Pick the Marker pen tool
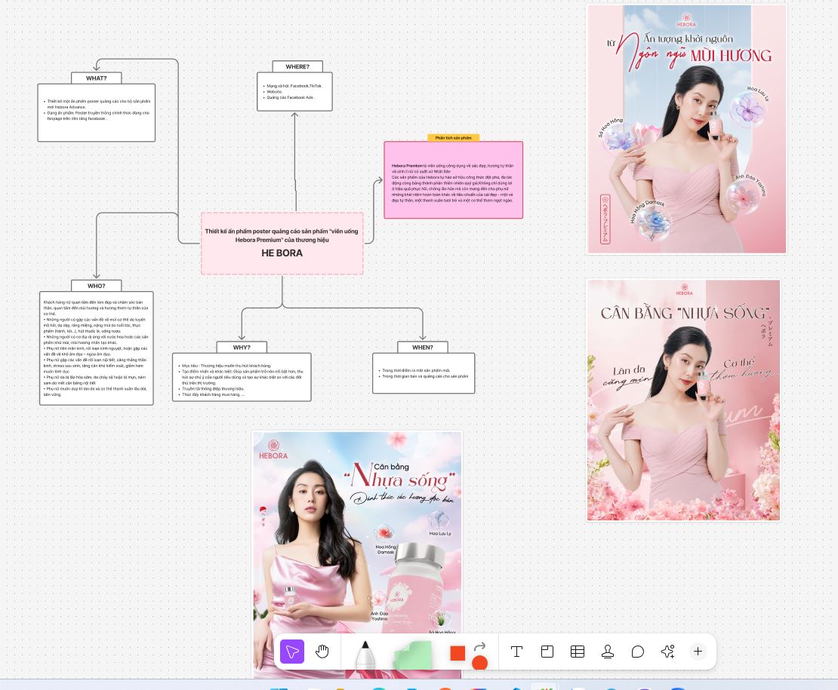 click(365, 654)
